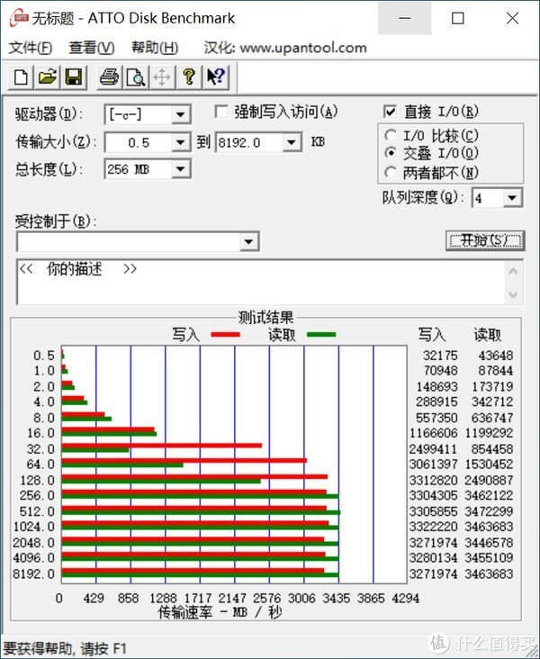The image size is (540, 659).
Task: Uncheck the 直接 I/O(R) checkbox
Action: tap(390, 112)
